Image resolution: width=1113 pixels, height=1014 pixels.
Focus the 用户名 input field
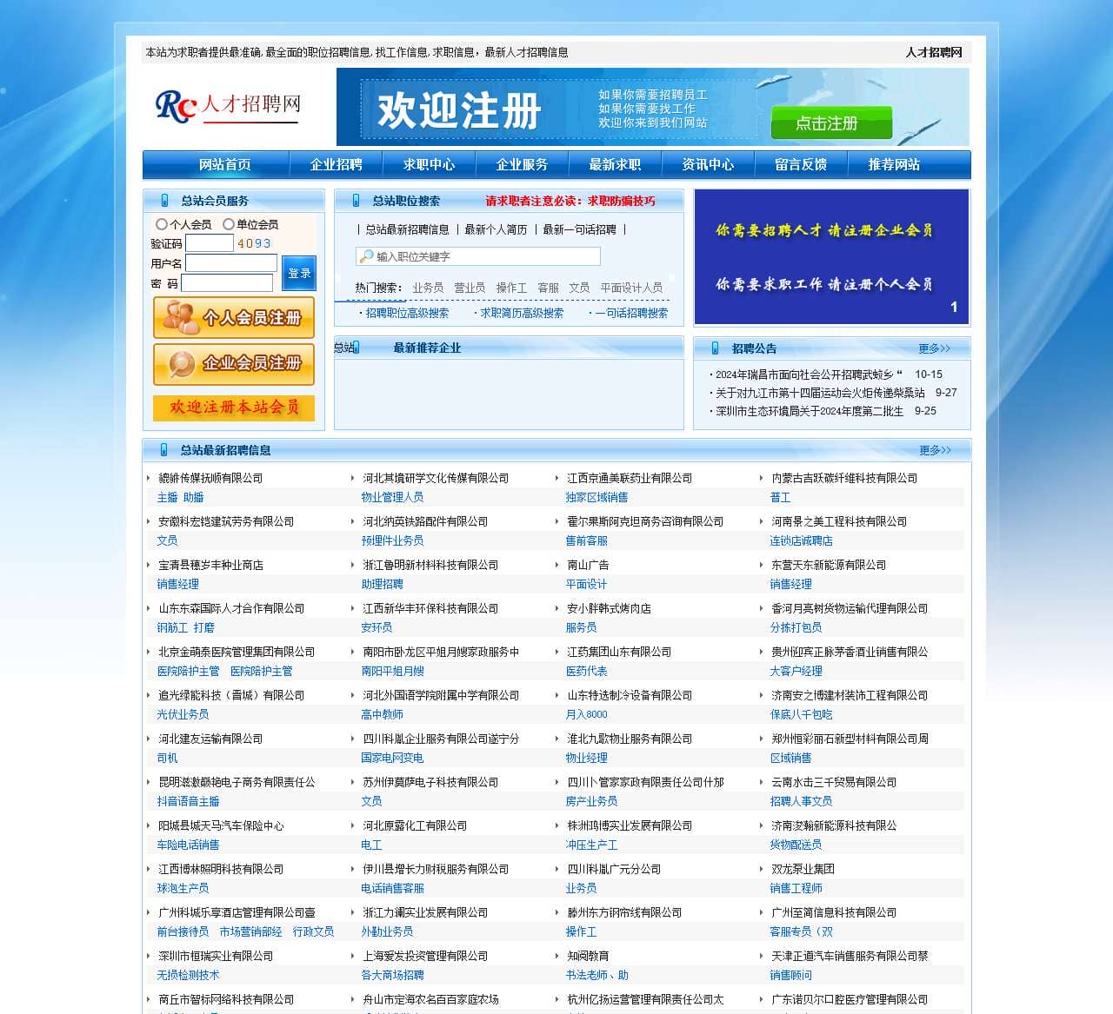[x=231, y=263]
